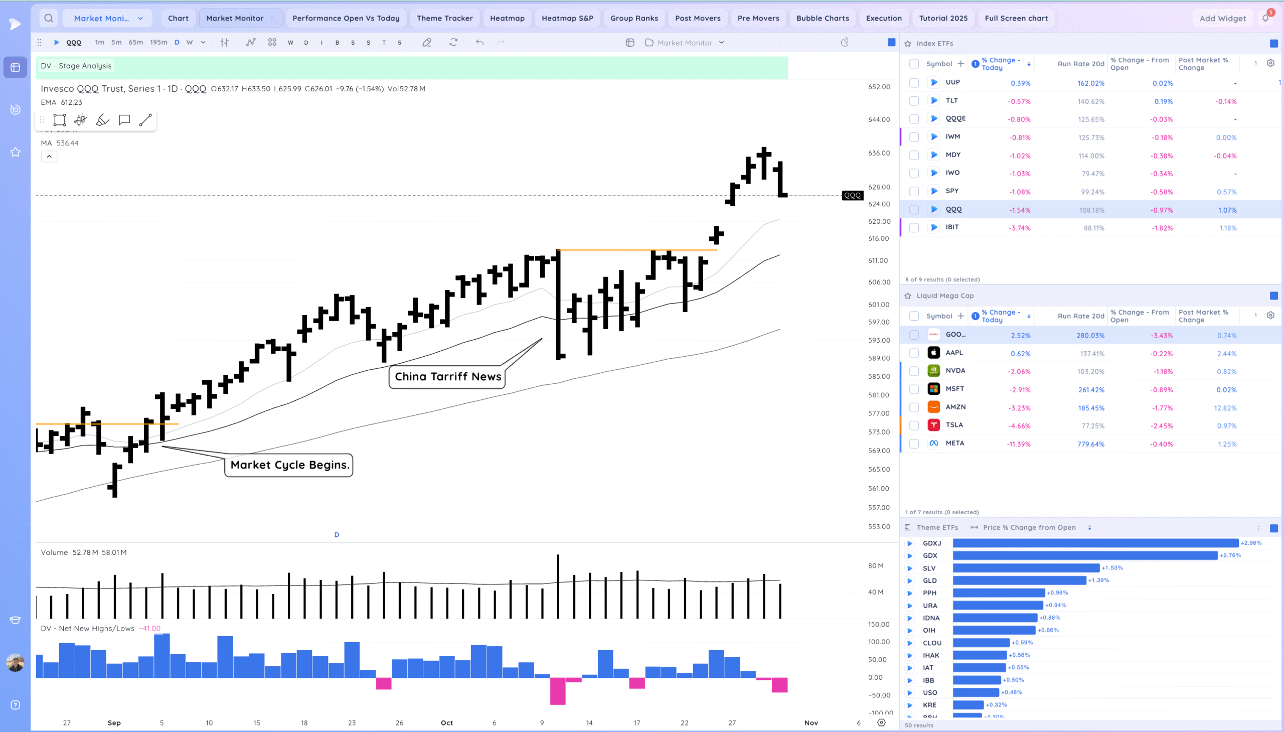The width and height of the screenshot is (1284, 732).
Task: Open the Bubble Charts tab
Action: (x=822, y=18)
